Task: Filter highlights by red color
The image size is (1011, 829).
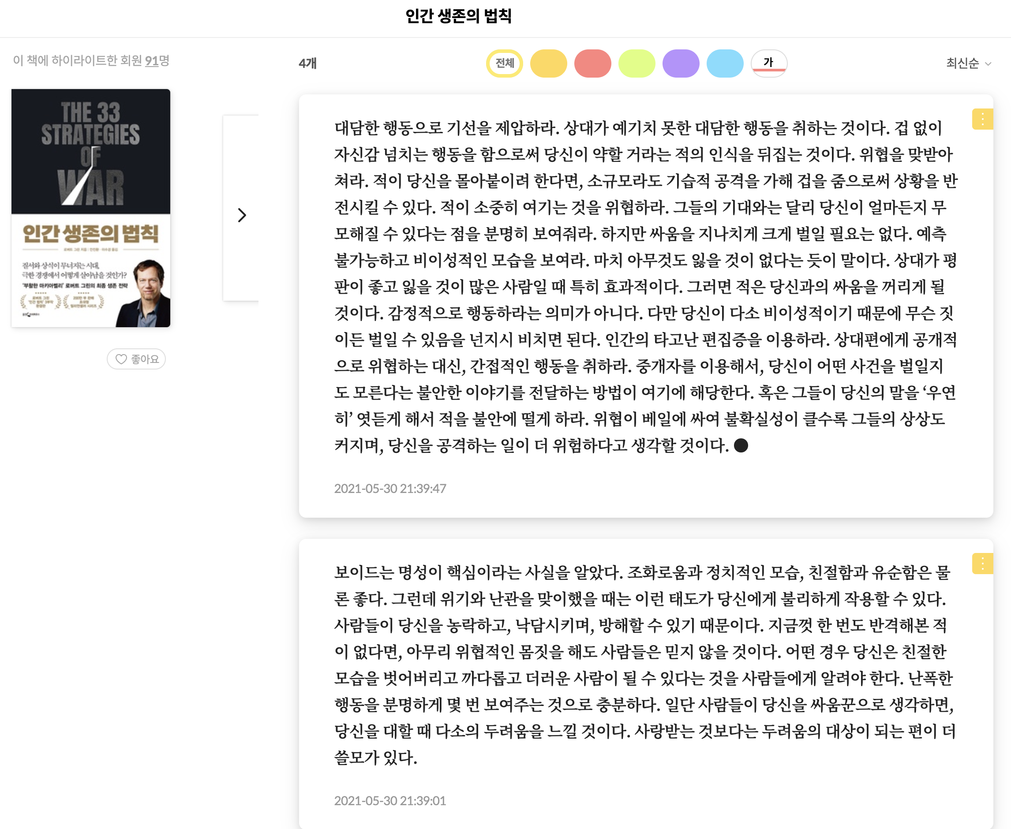Action: pyautogui.click(x=592, y=63)
